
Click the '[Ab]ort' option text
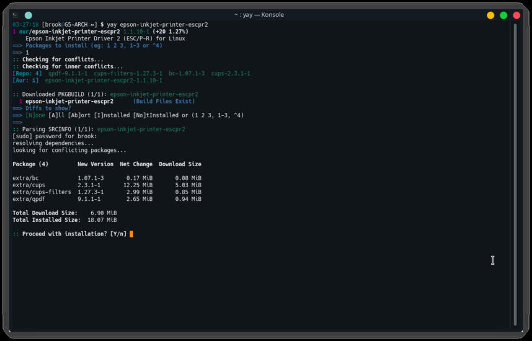pyautogui.click(x=79, y=115)
